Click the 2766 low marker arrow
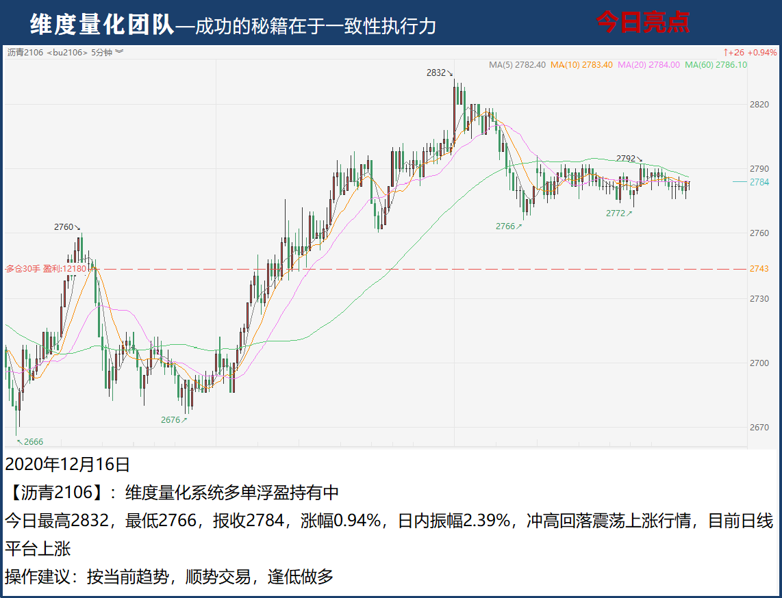Image resolution: width=782 pixels, height=598 pixels. 519,226
